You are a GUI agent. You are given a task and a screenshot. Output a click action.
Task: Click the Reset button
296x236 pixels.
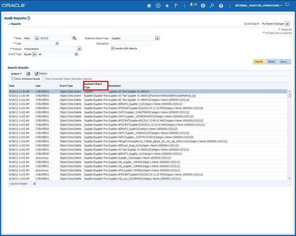271,62
